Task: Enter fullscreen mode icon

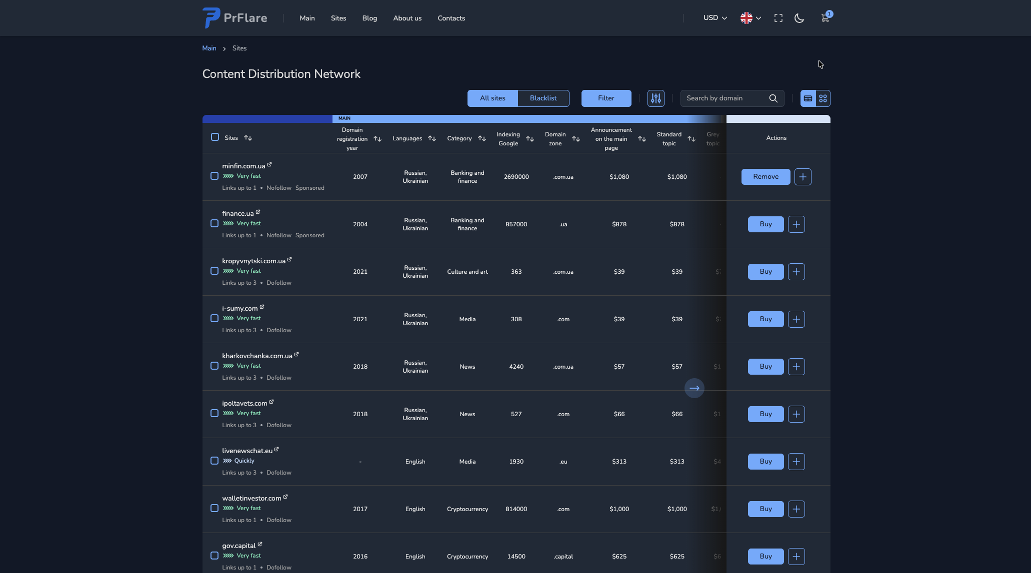Action: click(x=778, y=18)
